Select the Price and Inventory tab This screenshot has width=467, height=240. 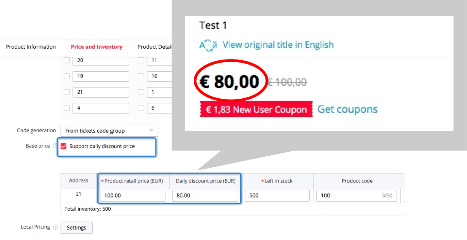point(96,47)
